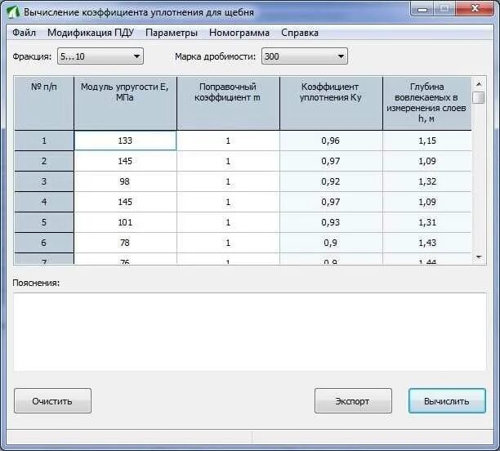
Task: Select row header number 4
Action: coord(44,202)
